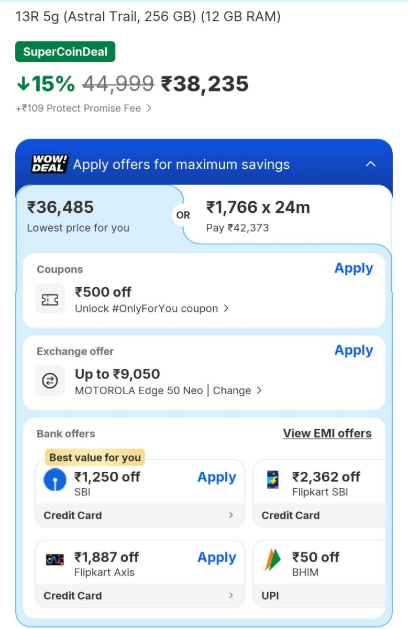Click View EMI offers link
This screenshot has width=408, height=629.
tap(327, 433)
